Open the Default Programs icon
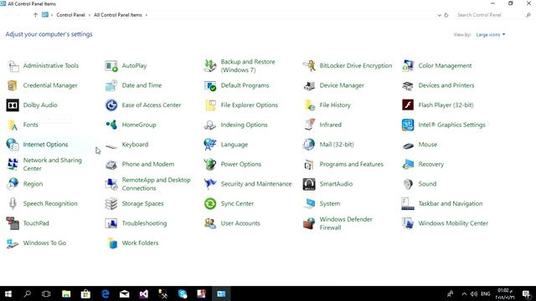The height and width of the screenshot is (301, 536). [x=210, y=85]
